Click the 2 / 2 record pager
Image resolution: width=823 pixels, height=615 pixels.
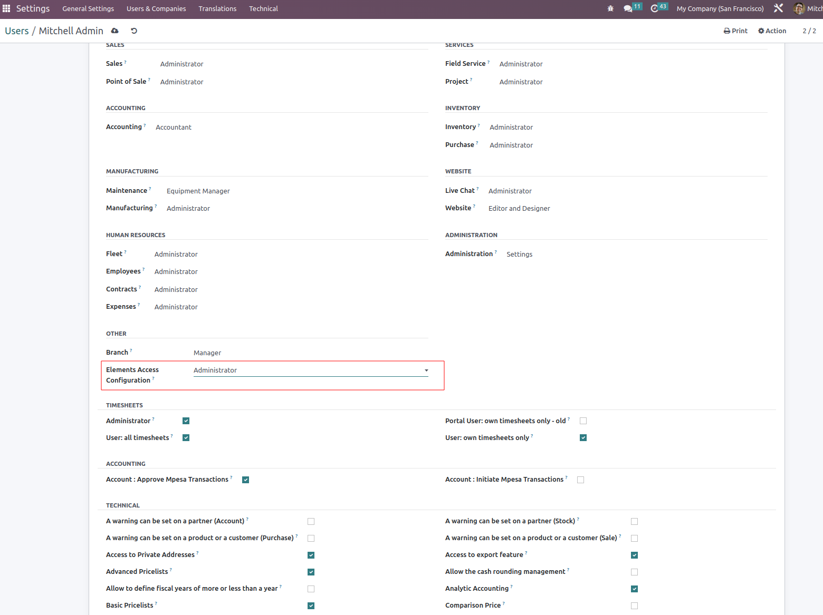(x=809, y=31)
